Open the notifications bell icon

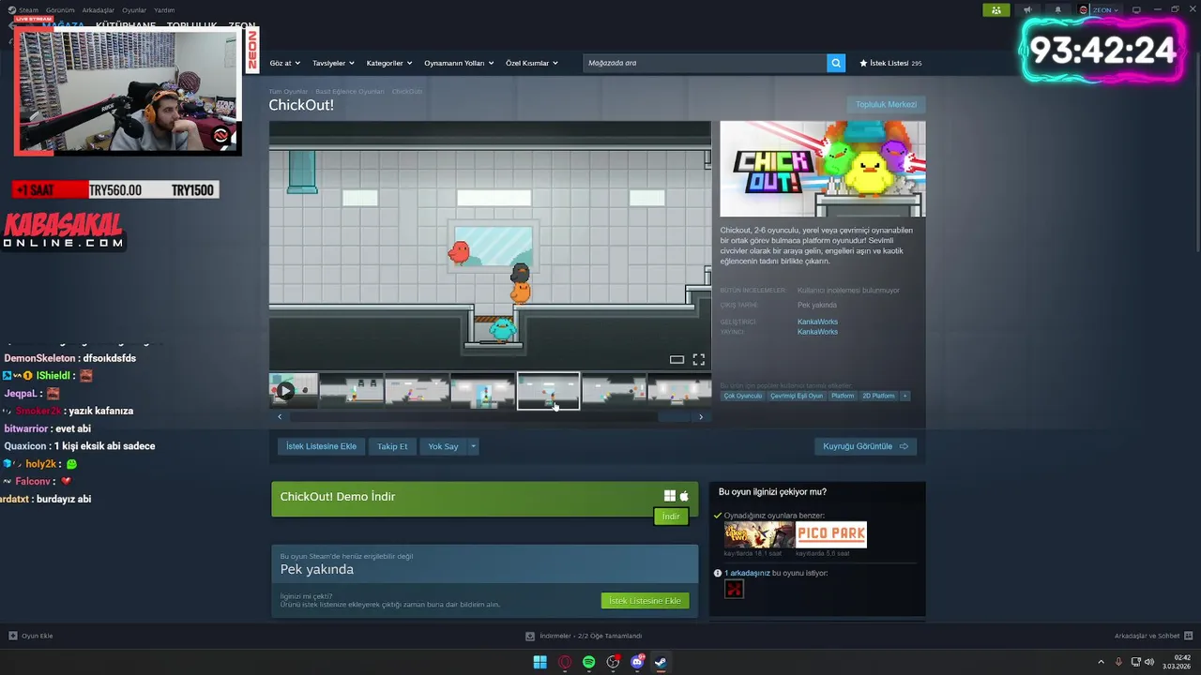click(x=1057, y=10)
